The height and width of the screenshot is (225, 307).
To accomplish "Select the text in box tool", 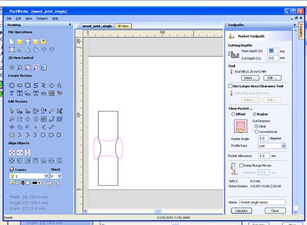I will pyautogui.click(x=20, y=93).
